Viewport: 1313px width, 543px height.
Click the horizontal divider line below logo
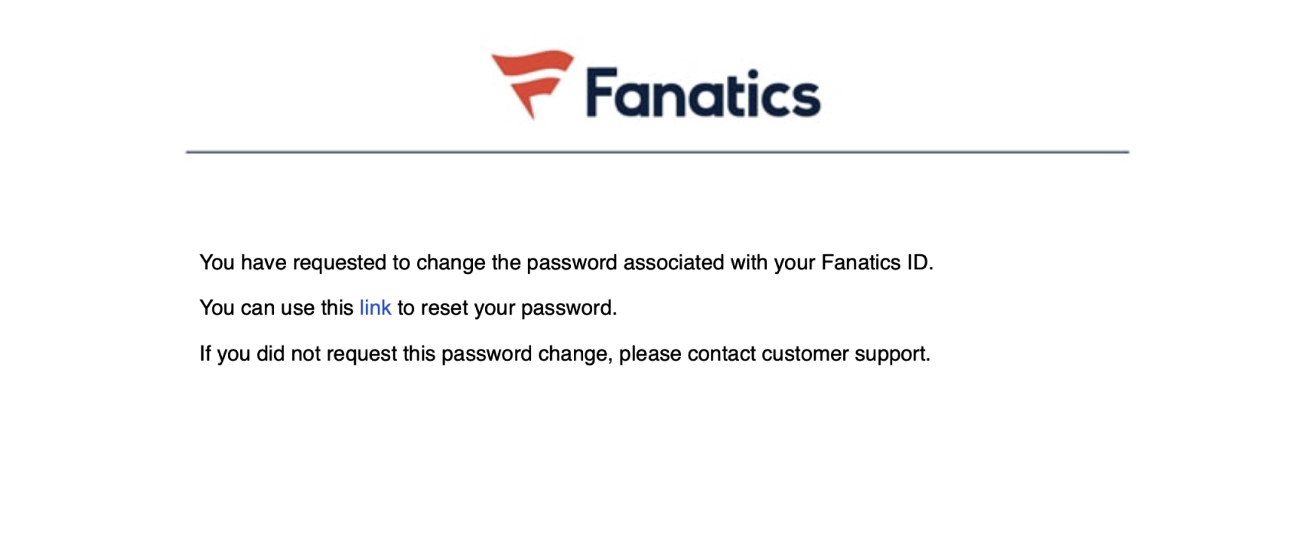coord(657,152)
